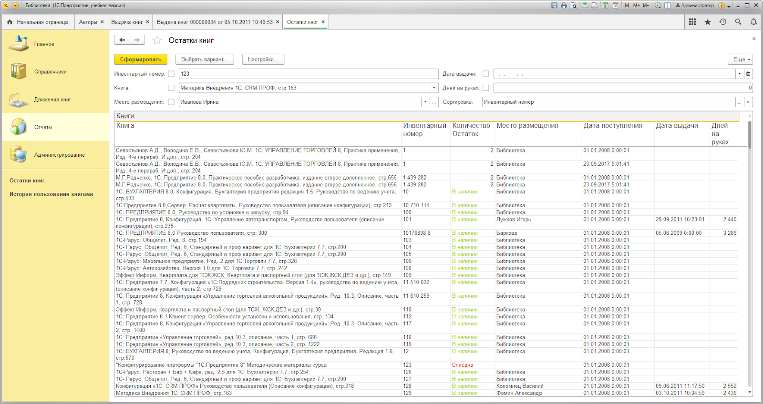Screen dimensions: 763x404
Task: Toggle the Инвентарный номер filter checkbox
Action: pyautogui.click(x=171, y=74)
